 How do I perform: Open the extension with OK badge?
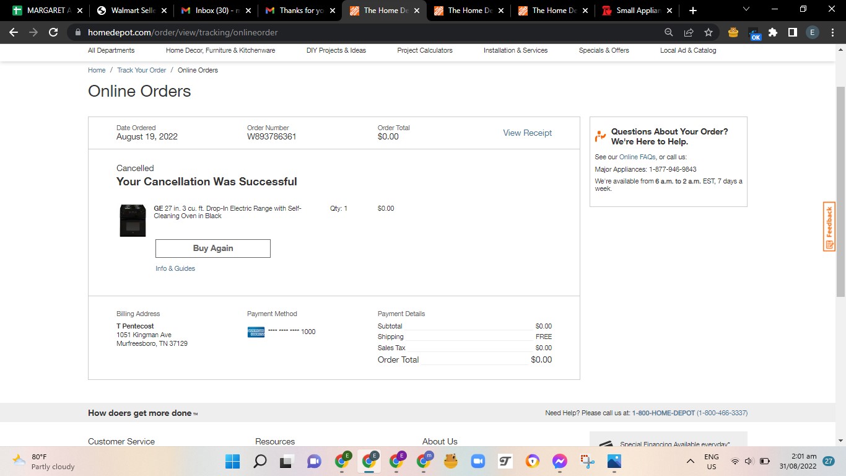point(754,33)
